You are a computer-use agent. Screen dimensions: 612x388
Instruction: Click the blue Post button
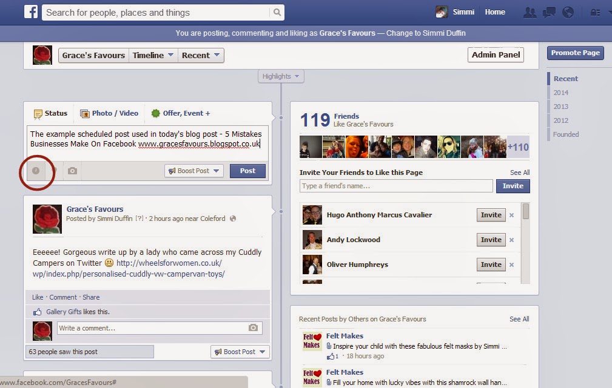247,171
